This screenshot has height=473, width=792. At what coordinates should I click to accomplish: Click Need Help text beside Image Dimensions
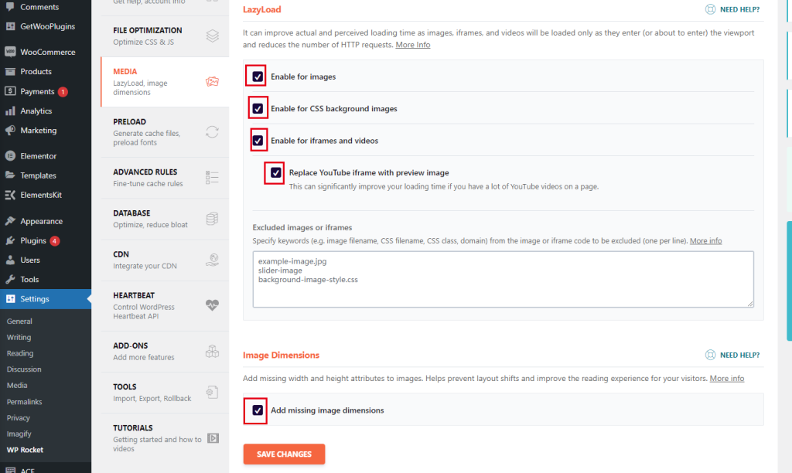[739, 355]
